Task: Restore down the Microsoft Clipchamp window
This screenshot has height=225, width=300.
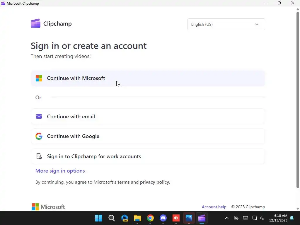Action: click(x=279, y=3)
